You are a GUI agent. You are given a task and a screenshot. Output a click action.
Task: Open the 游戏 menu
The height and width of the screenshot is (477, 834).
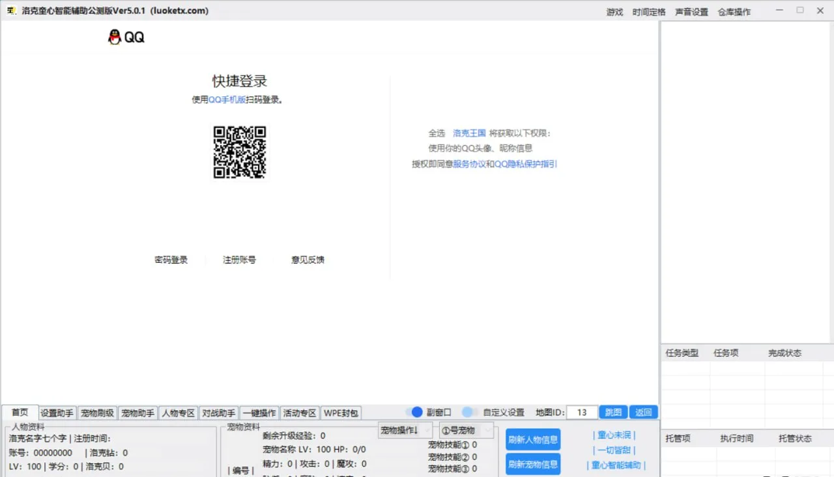point(614,12)
